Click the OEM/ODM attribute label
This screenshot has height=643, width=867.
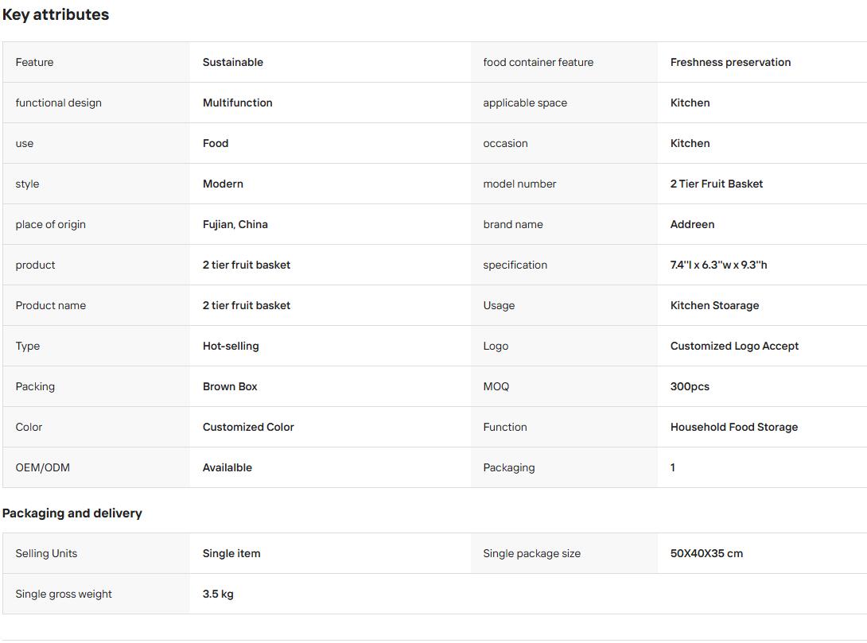[43, 467]
